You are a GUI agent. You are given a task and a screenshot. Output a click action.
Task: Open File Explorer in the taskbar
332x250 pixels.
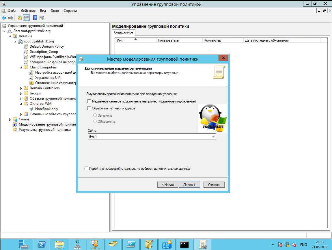59,244
